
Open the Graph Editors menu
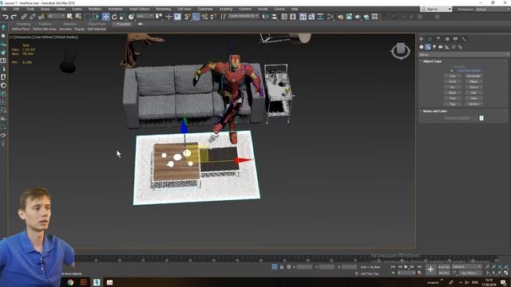[x=139, y=9]
